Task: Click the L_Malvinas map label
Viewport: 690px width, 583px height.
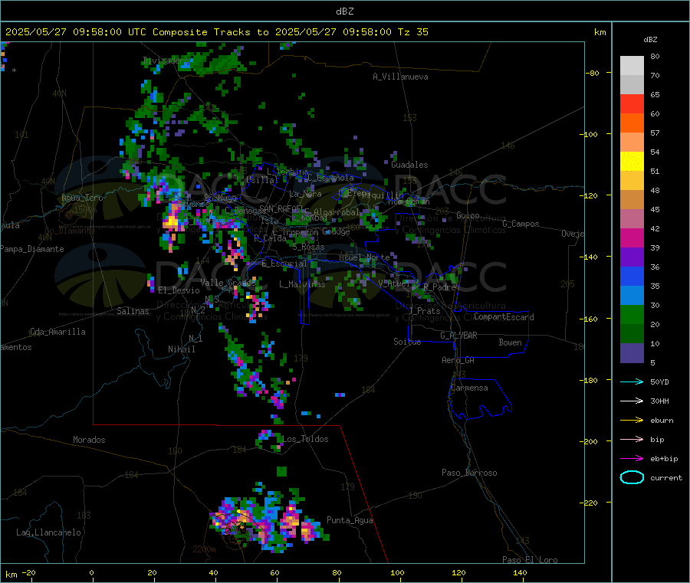Action: pyautogui.click(x=302, y=284)
